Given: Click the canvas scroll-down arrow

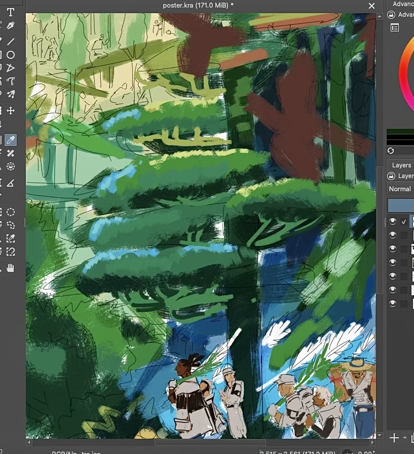Looking at the screenshot, I should click(380, 435).
